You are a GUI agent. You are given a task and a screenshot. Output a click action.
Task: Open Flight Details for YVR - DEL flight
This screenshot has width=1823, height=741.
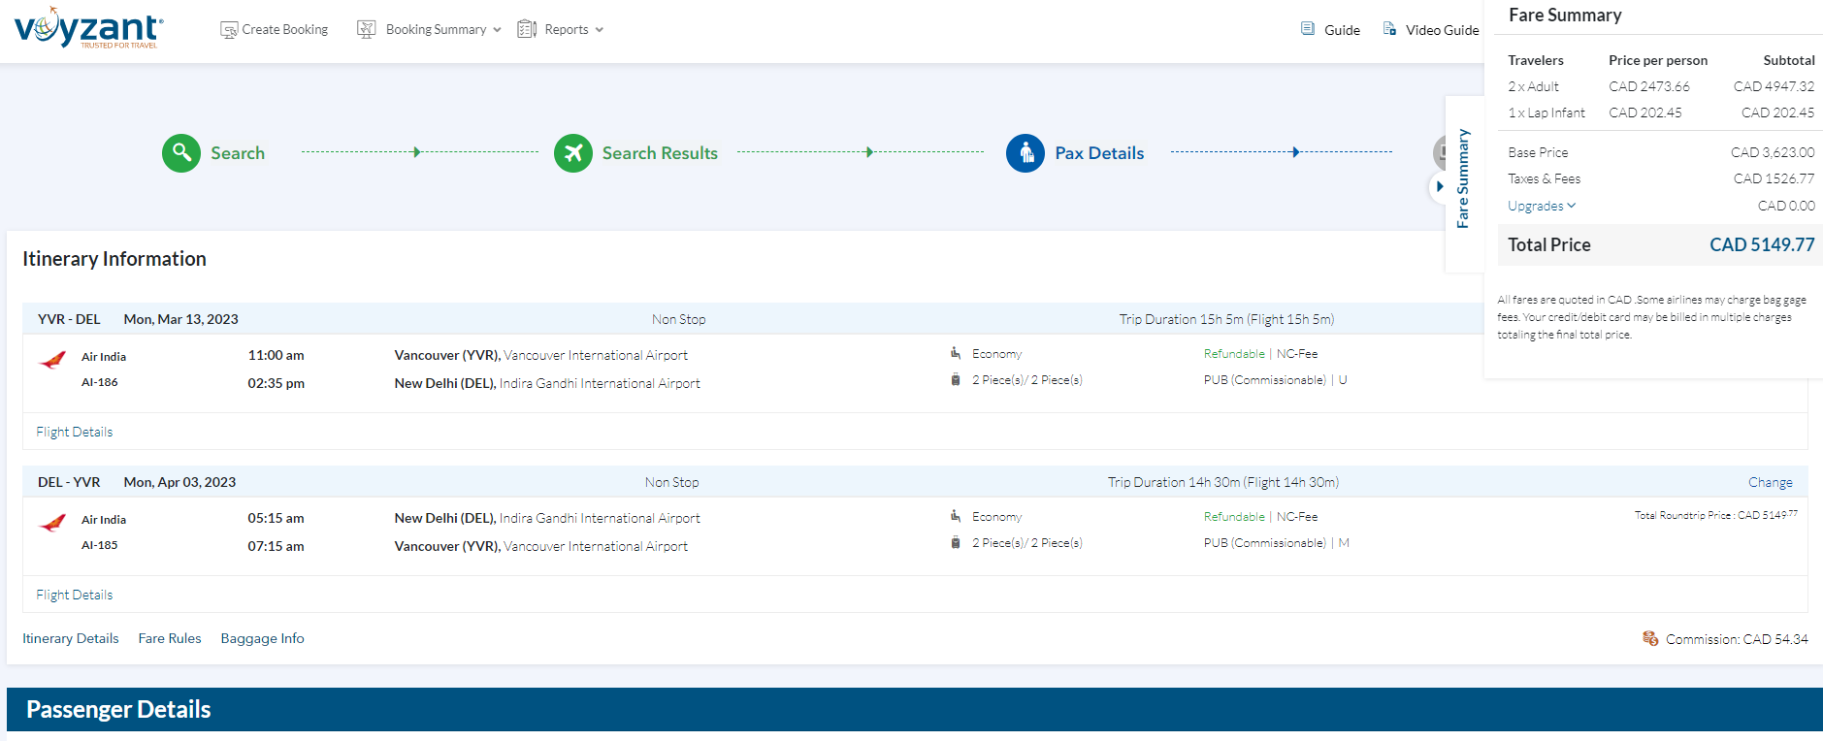point(75,432)
